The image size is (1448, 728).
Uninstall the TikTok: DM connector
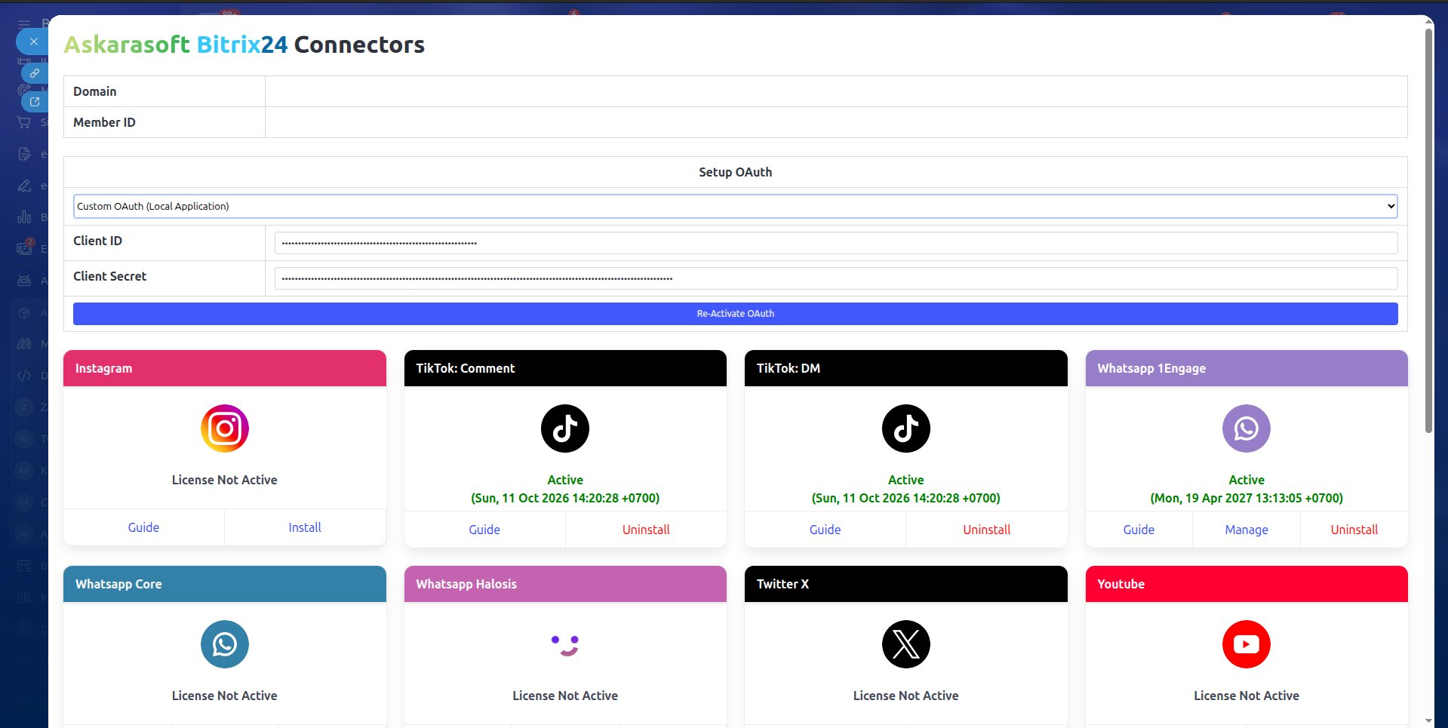987,530
